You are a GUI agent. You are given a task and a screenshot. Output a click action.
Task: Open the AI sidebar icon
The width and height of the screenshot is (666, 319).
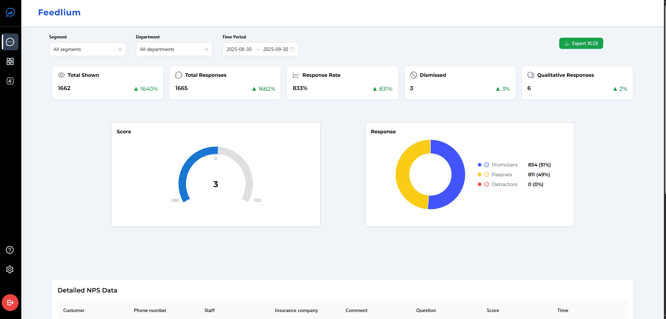click(x=10, y=81)
